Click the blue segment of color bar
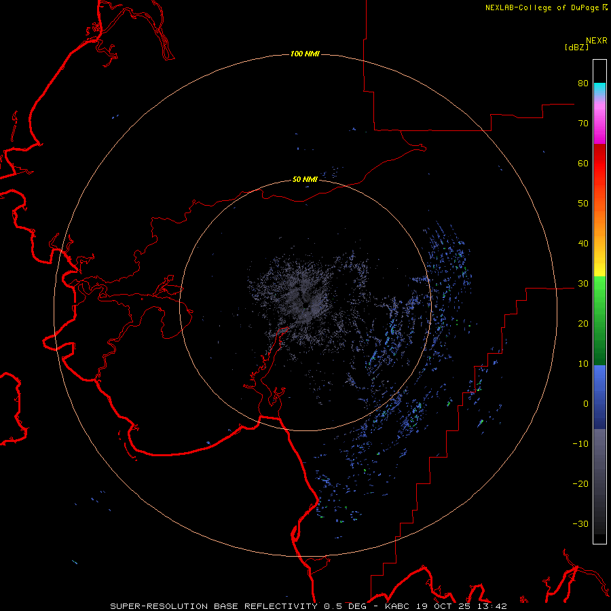 pos(599,397)
